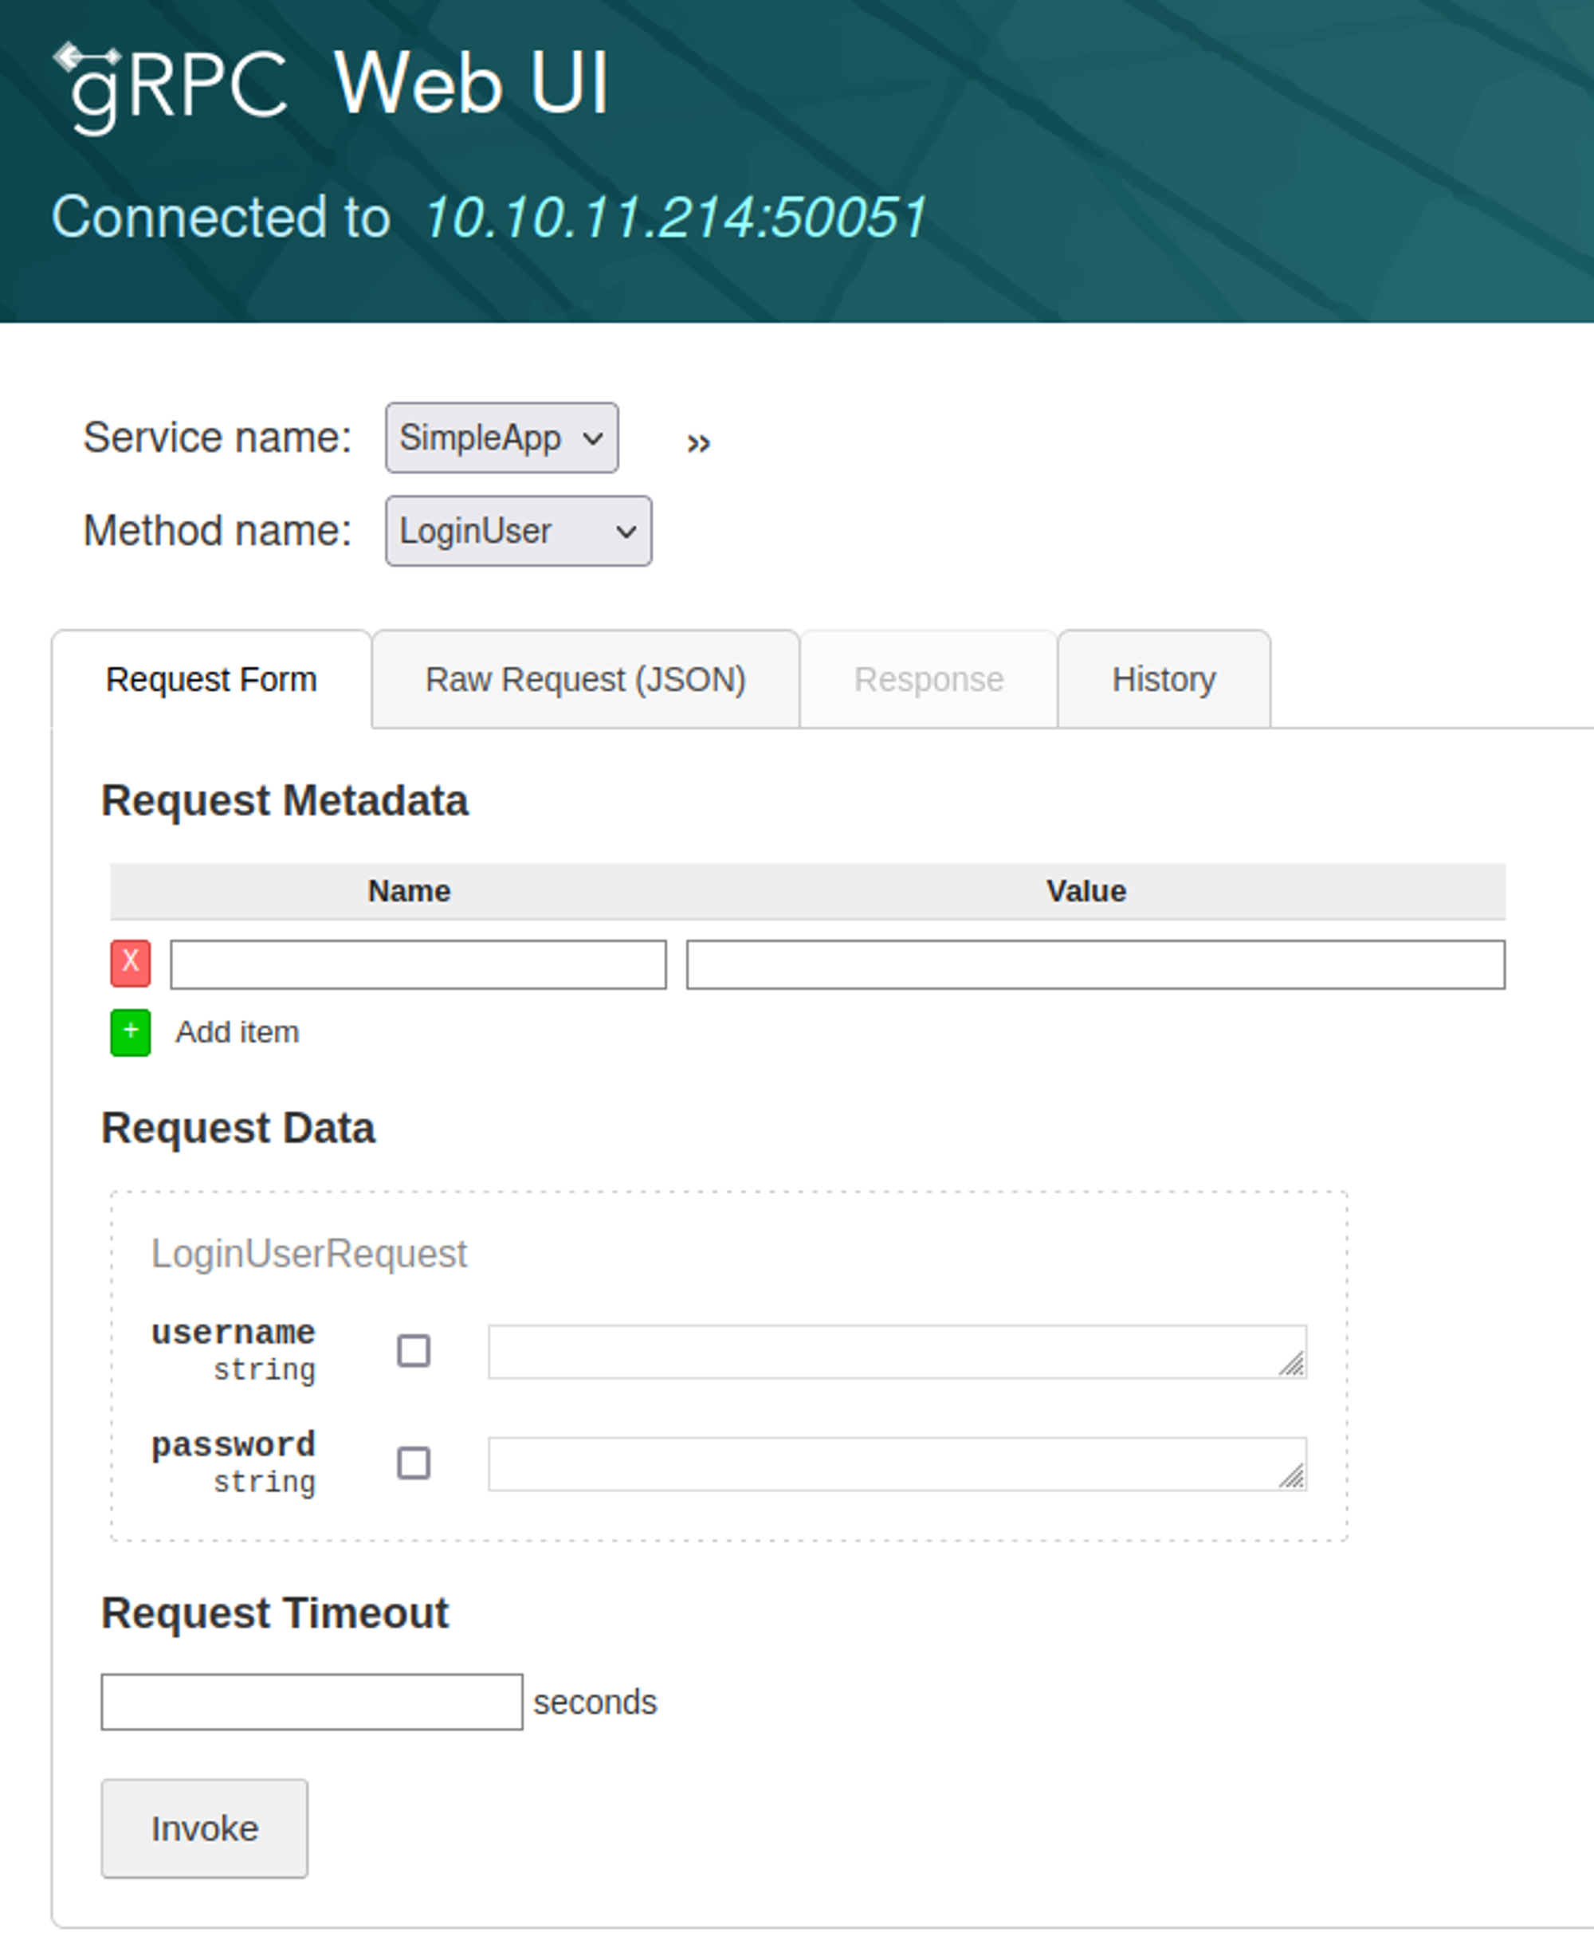Image resolution: width=1594 pixels, height=1948 pixels.
Task: Open the Method name LoginUser dropdown
Action: (518, 532)
